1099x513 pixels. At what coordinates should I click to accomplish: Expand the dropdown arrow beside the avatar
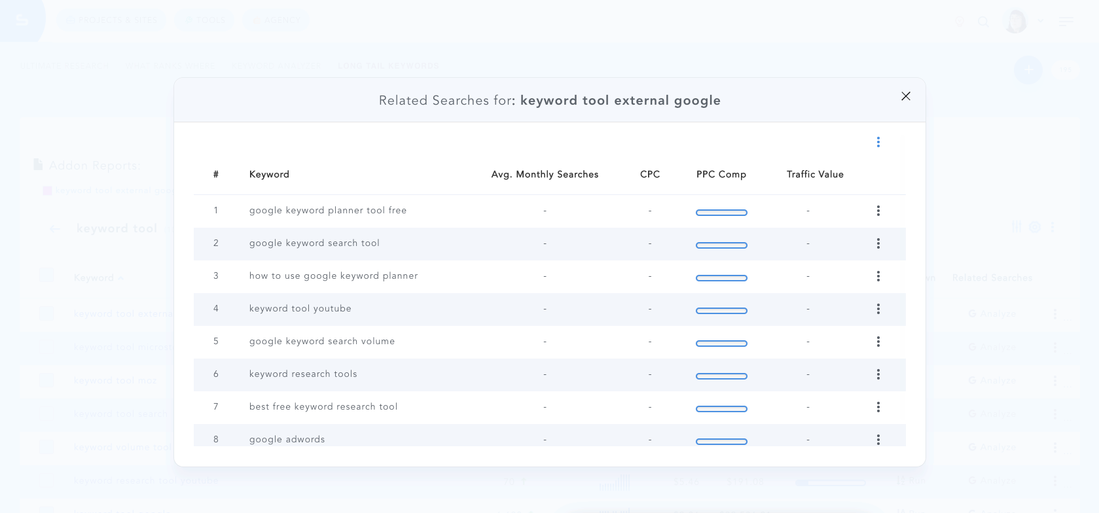click(1041, 21)
